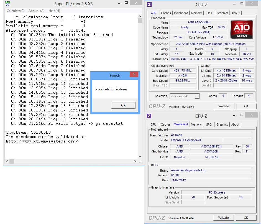This screenshot has height=224, width=261.
Task: Click the BIOS Date field 11/02/2012
Action: (x=211, y=180)
